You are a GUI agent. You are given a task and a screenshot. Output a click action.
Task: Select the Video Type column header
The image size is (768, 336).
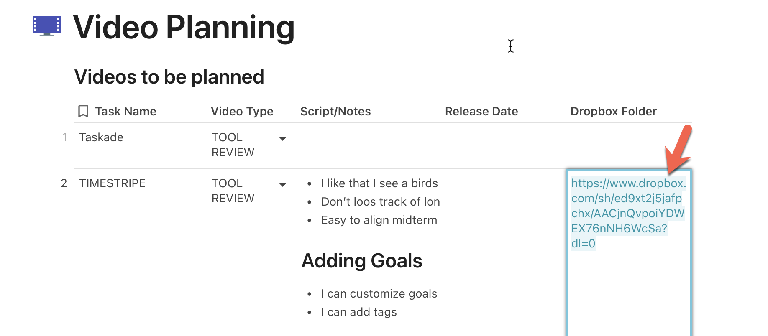tap(242, 111)
